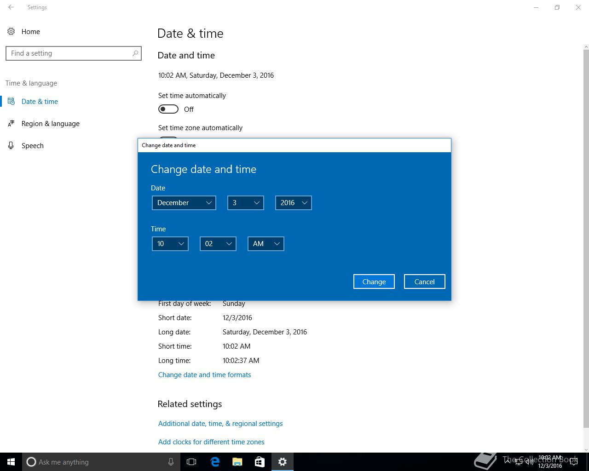Go to the Home settings page
Image resolution: width=589 pixels, height=471 pixels.
point(31,31)
